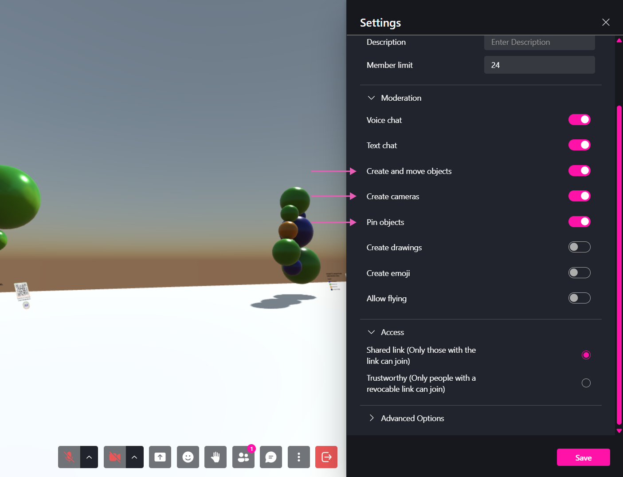Screen dimensions: 623x477
Task: Click the Save button
Action: [x=583, y=457]
